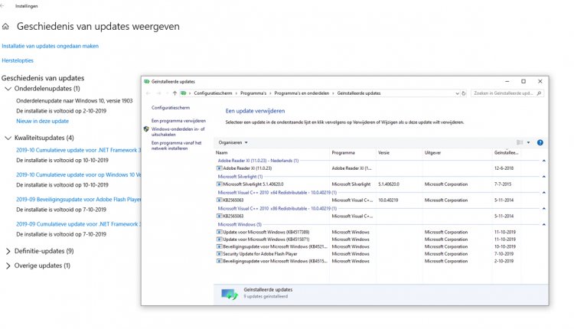Select Update voor Microsoft Windows (KB4517389)

coord(368,232)
